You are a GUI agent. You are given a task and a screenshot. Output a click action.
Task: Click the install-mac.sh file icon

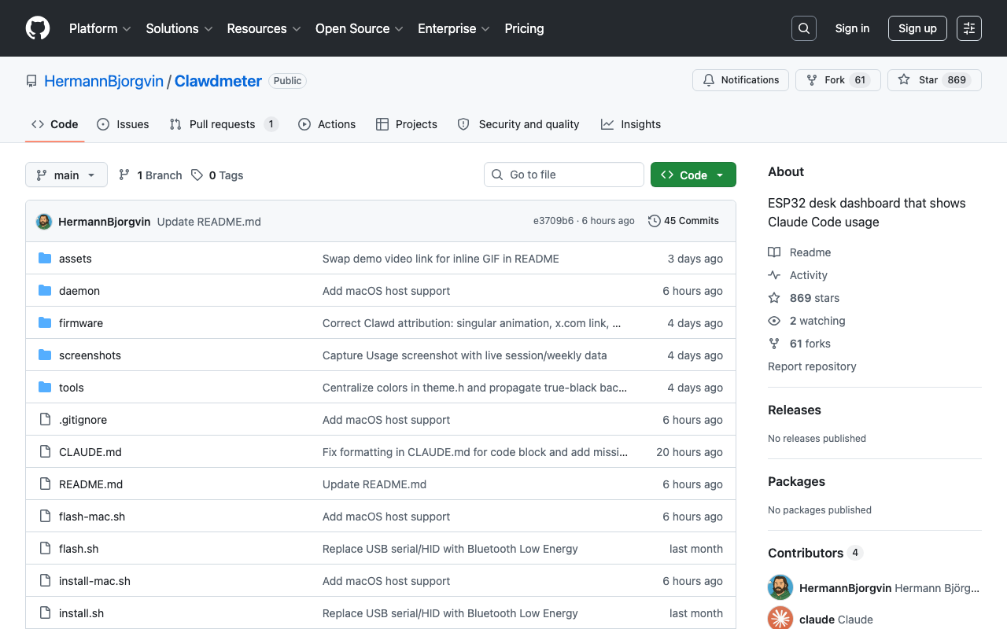pyautogui.click(x=45, y=581)
